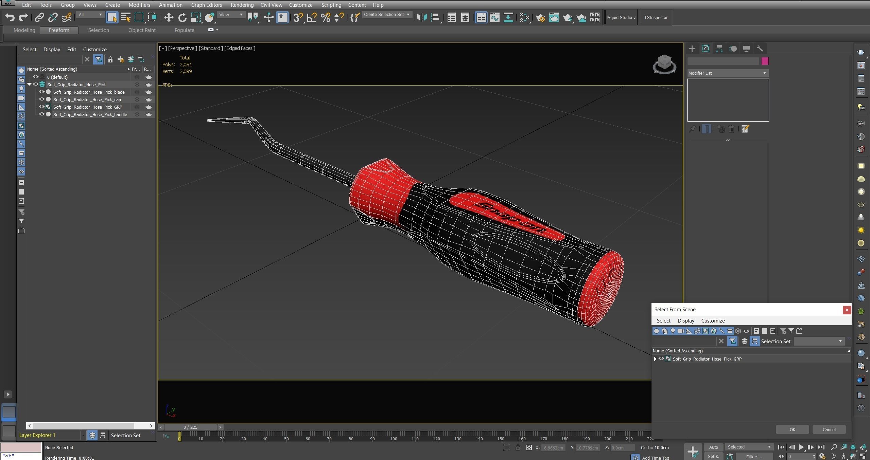This screenshot has width=870, height=460.
Task: Collapse the Soft_Grip_Radiator_Hose_Pick layer
Action: point(29,85)
